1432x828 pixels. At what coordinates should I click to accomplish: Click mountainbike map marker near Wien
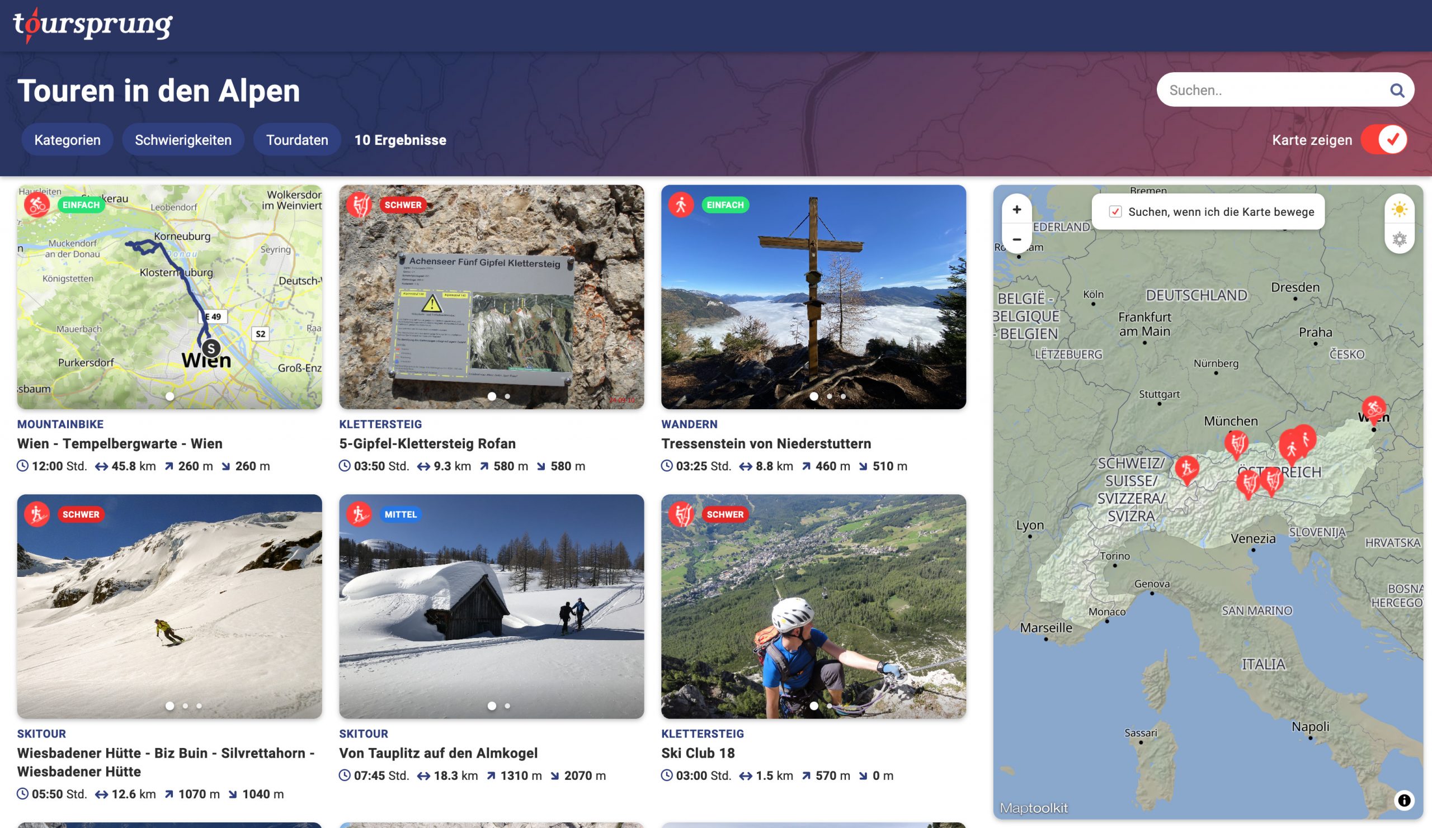[x=1373, y=408]
